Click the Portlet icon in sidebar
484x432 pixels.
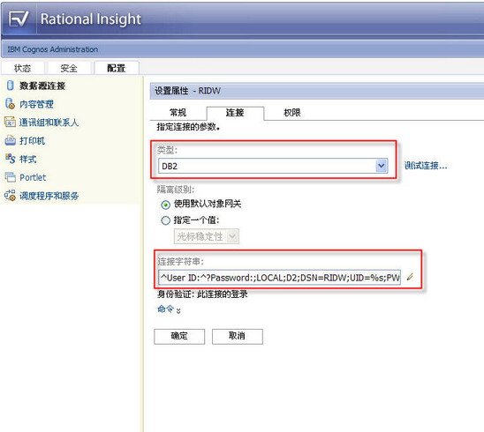11,177
